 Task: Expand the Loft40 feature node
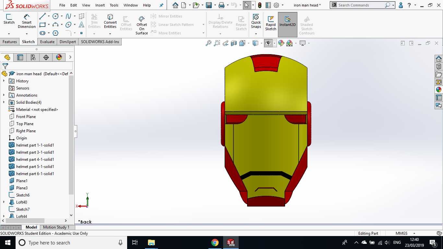[4, 202]
